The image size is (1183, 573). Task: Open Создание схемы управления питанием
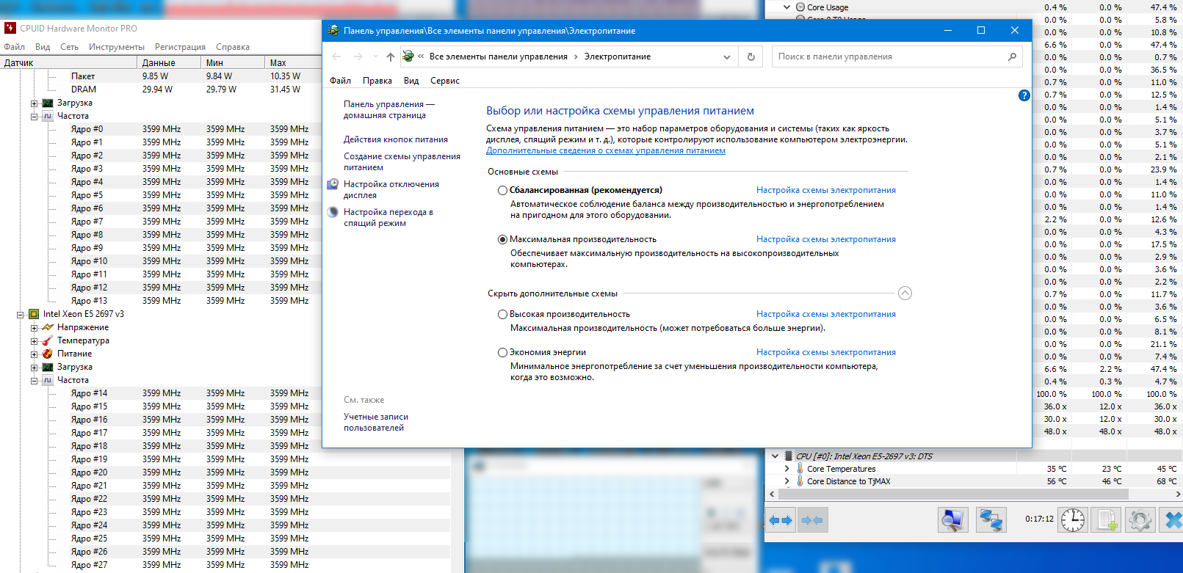402,161
